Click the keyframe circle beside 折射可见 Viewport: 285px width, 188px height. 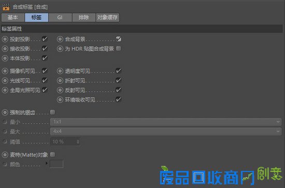pyautogui.click(x=60, y=80)
